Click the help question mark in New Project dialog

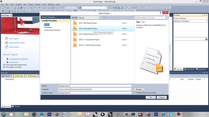coord(160,13)
